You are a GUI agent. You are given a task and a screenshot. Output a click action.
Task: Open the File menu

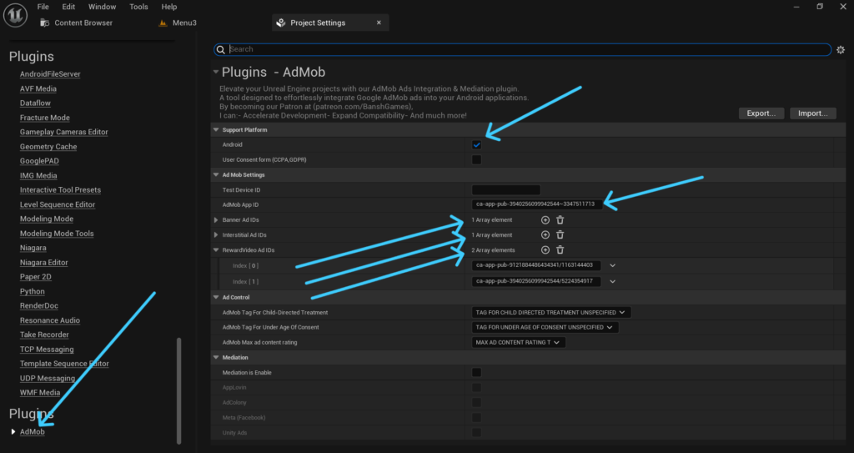click(x=43, y=7)
